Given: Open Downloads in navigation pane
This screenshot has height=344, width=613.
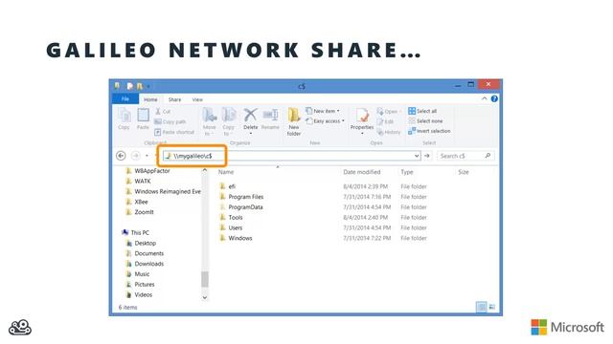Looking at the screenshot, I should pos(145,264).
